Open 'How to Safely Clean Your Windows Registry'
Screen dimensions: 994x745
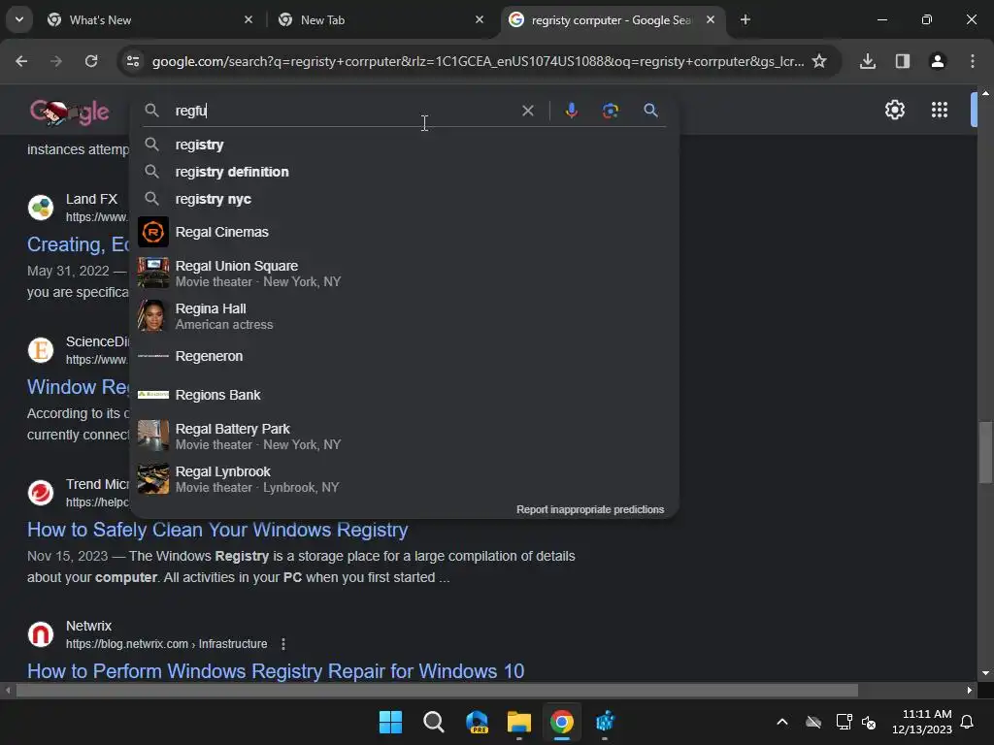tap(217, 530)
